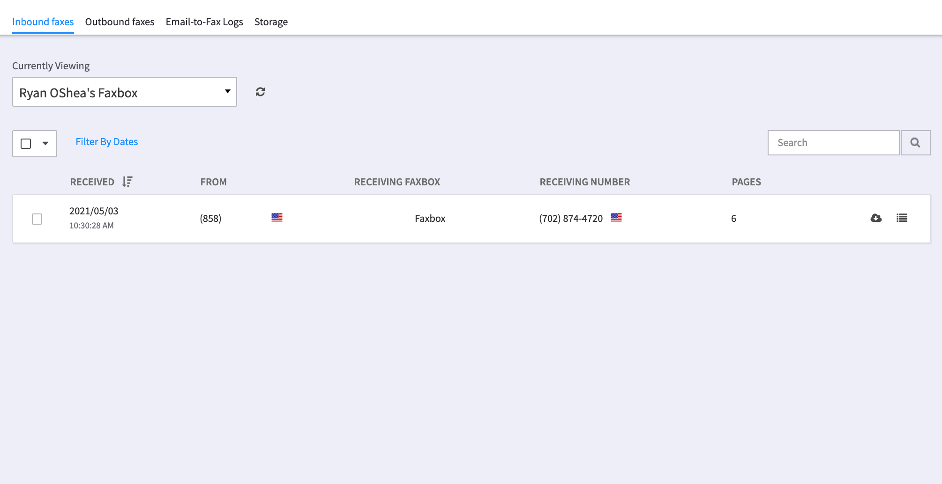Click the RECEIVED column header
The height and width of the screenshot is (484, 942).
point(92,182)
